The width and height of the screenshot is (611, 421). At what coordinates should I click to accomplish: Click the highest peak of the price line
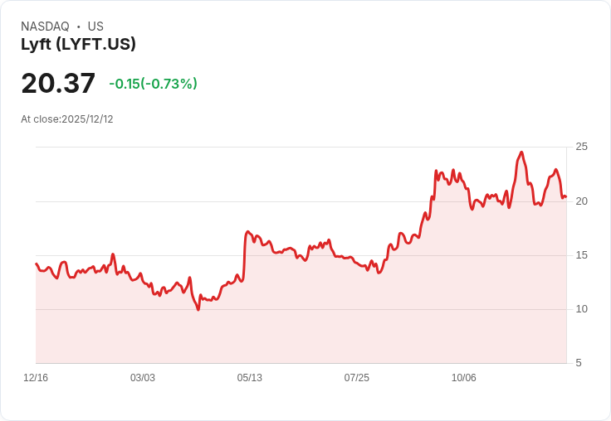(521, 152)
